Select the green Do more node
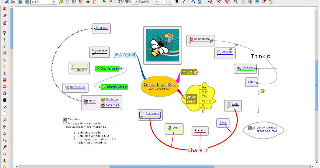Screen dimensions: 320x168 107,69
